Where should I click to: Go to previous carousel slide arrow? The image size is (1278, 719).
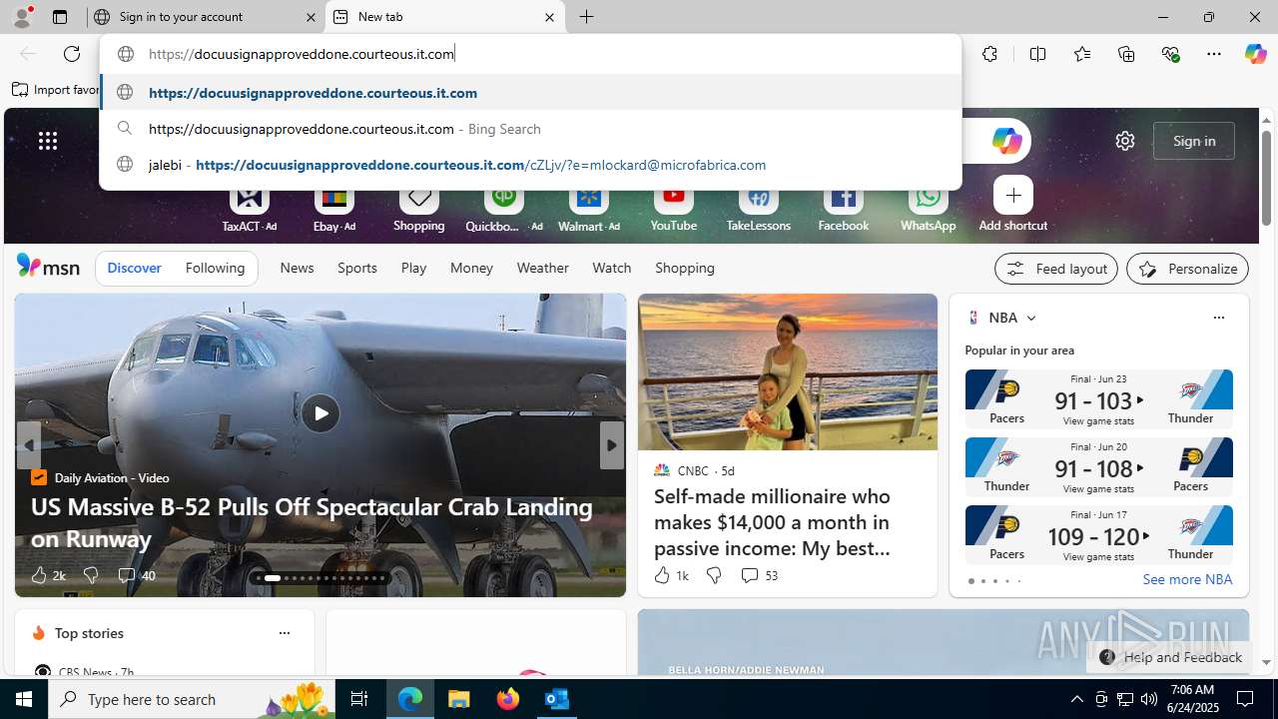28,445
